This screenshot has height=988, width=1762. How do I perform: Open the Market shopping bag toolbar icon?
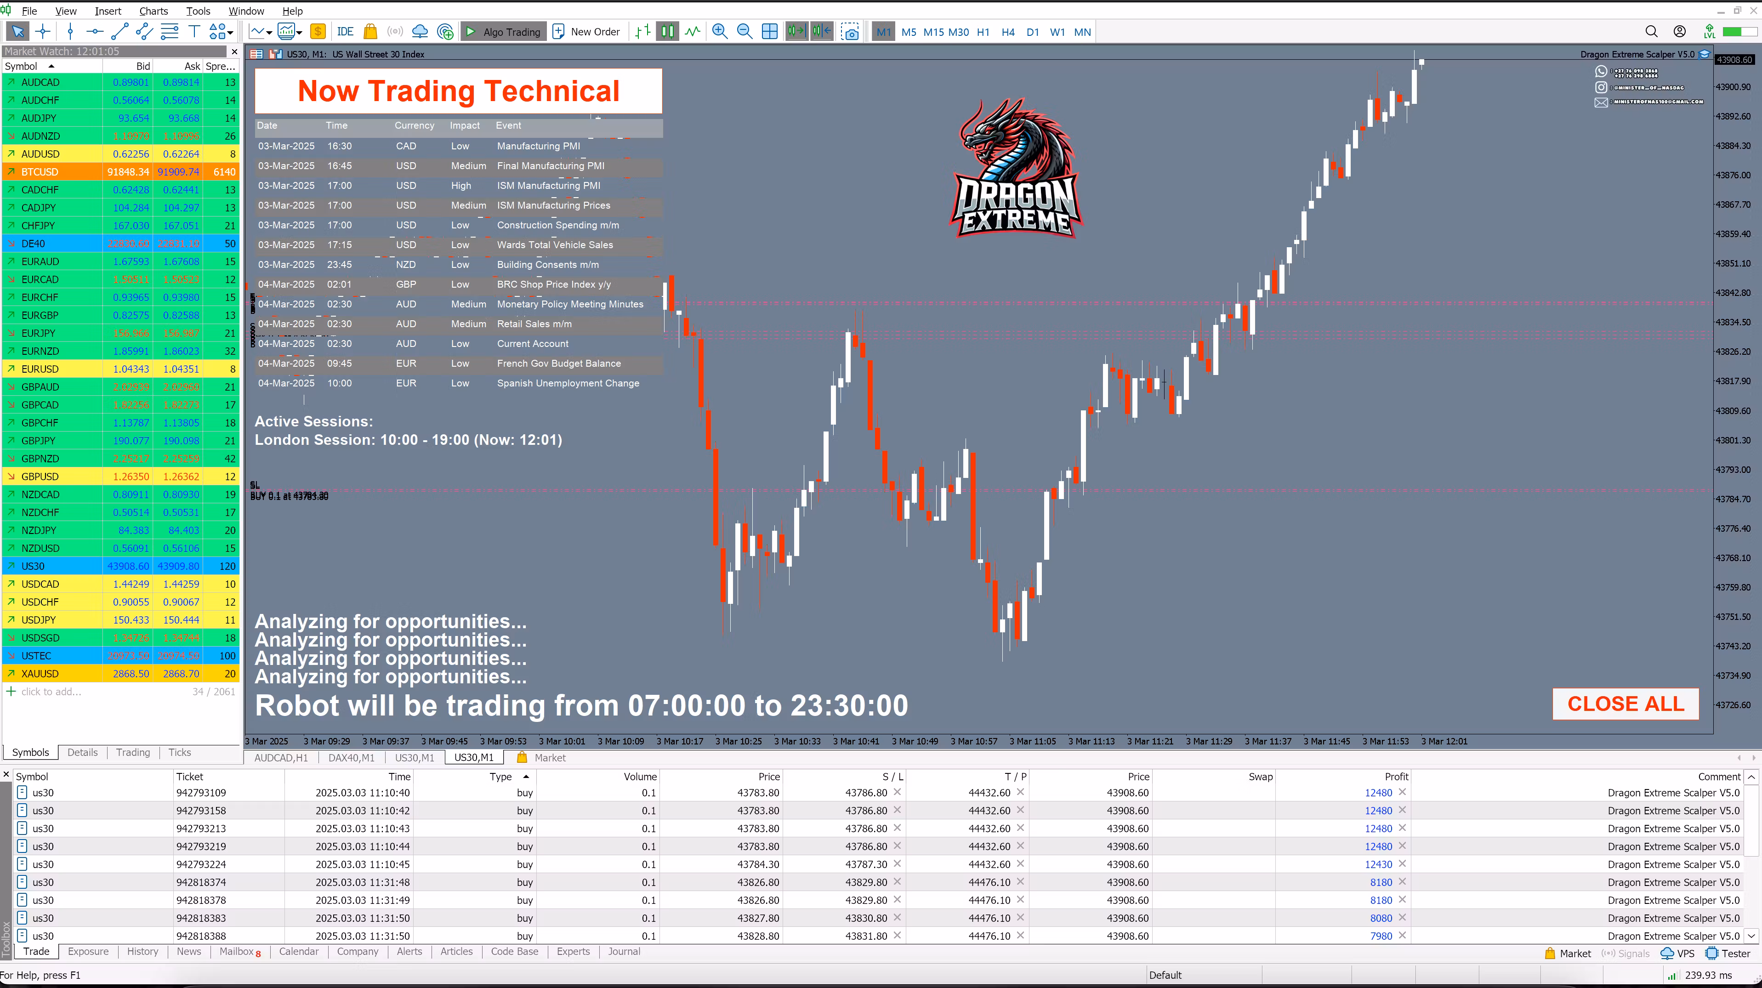pyautogui.click(x=370, y=31)
